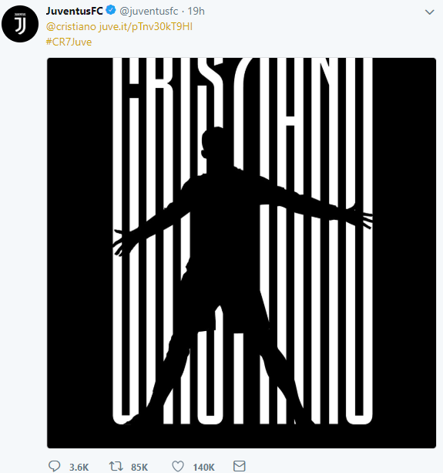This screenshot has height=473, width=443.
Task: Click the 85K retweets count
Action: tap(139, 468)
